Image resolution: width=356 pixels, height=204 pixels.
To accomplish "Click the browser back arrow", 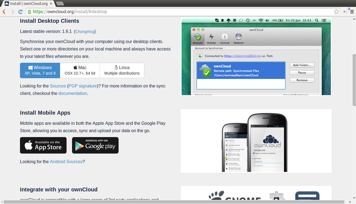I will (4, 12).
